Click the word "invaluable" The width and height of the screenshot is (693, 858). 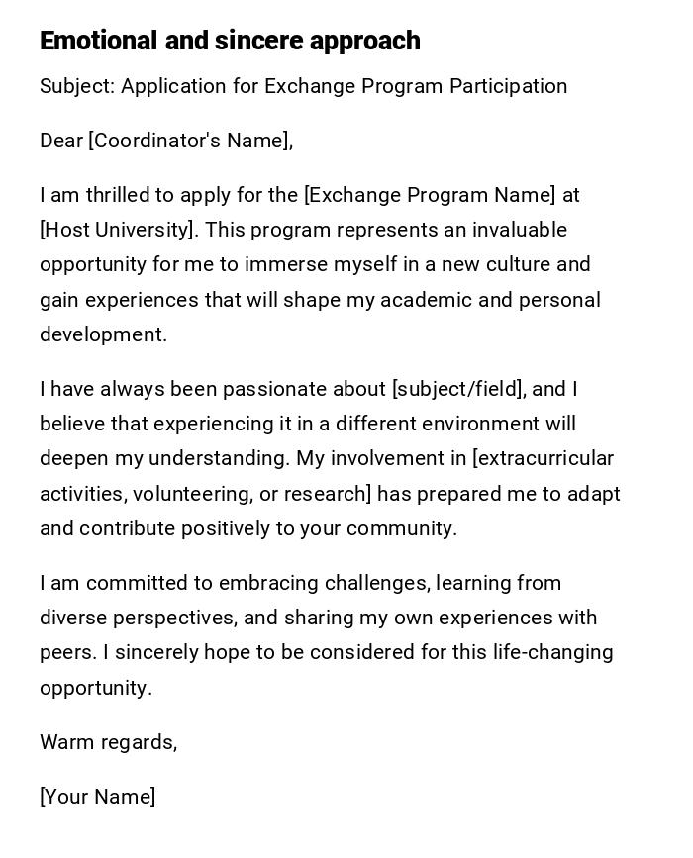[x=519, y=230]
